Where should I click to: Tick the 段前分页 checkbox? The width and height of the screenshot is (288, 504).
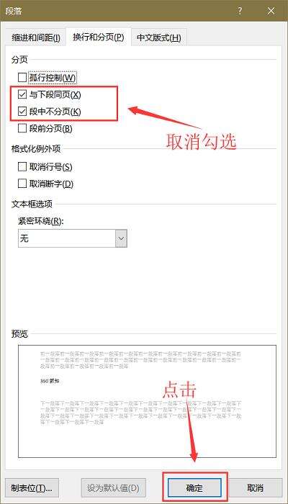(22, 129)
